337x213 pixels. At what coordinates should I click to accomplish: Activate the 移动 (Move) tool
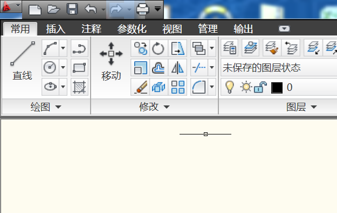click(x=111, y=61)
